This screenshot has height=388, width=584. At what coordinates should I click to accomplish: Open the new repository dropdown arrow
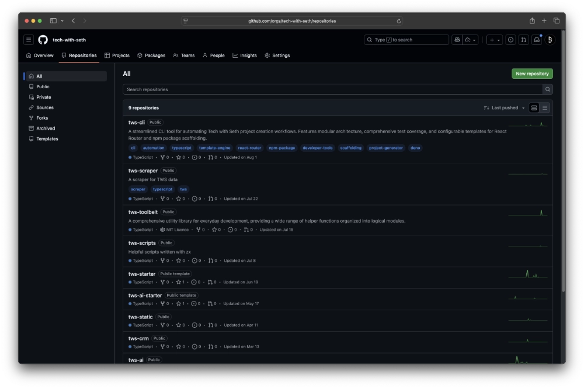(499, 40)
